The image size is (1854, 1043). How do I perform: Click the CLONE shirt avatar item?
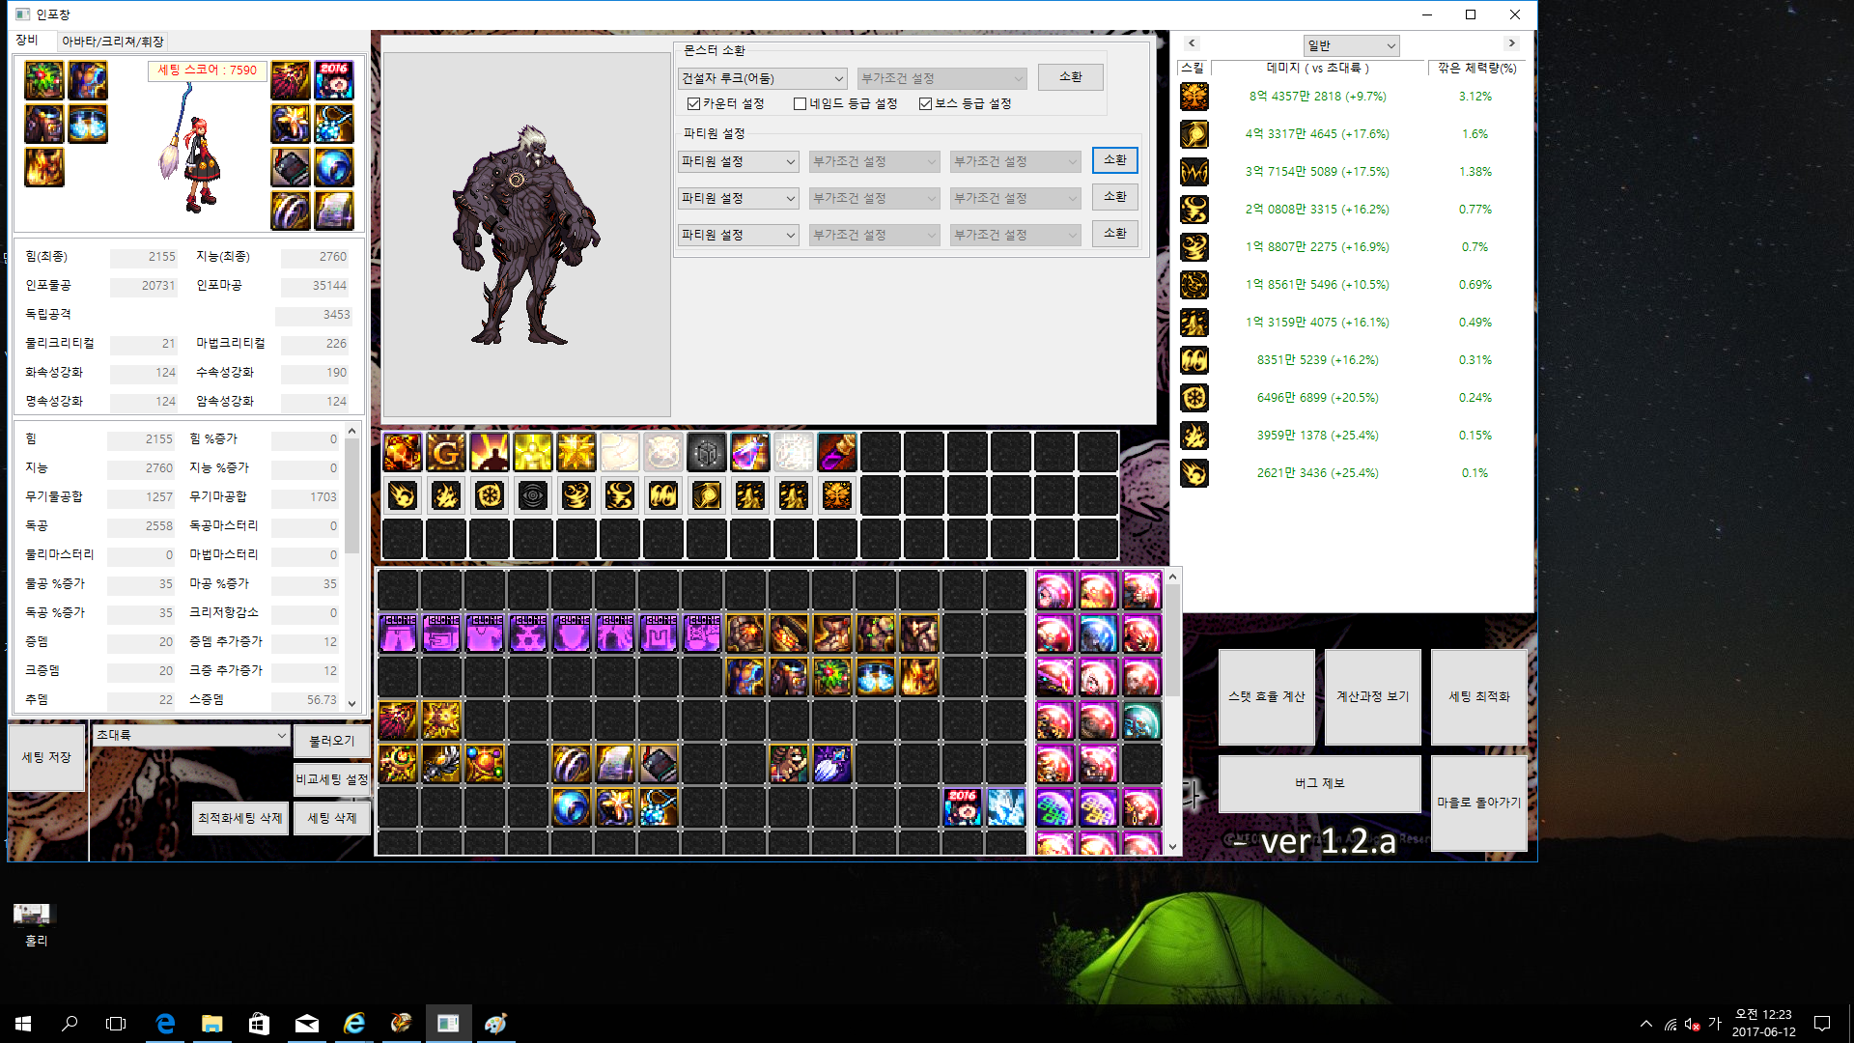pos(485,634)
